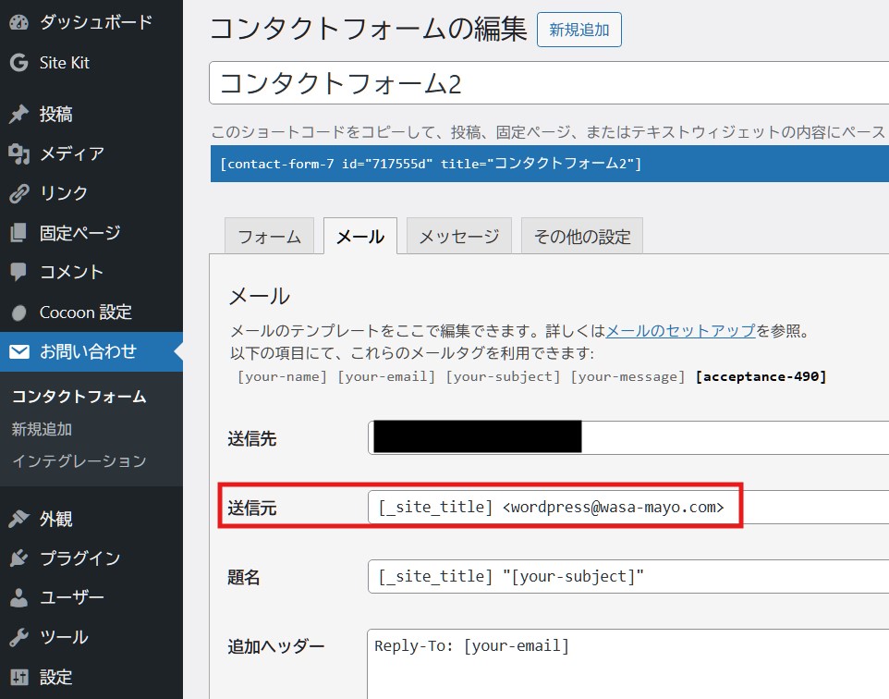889x699 pixels.
Task: Open the ユーザー menu label
Action: (72, 598)
